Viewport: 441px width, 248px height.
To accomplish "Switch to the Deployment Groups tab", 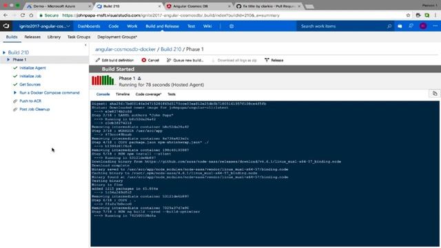I will 117,37.
